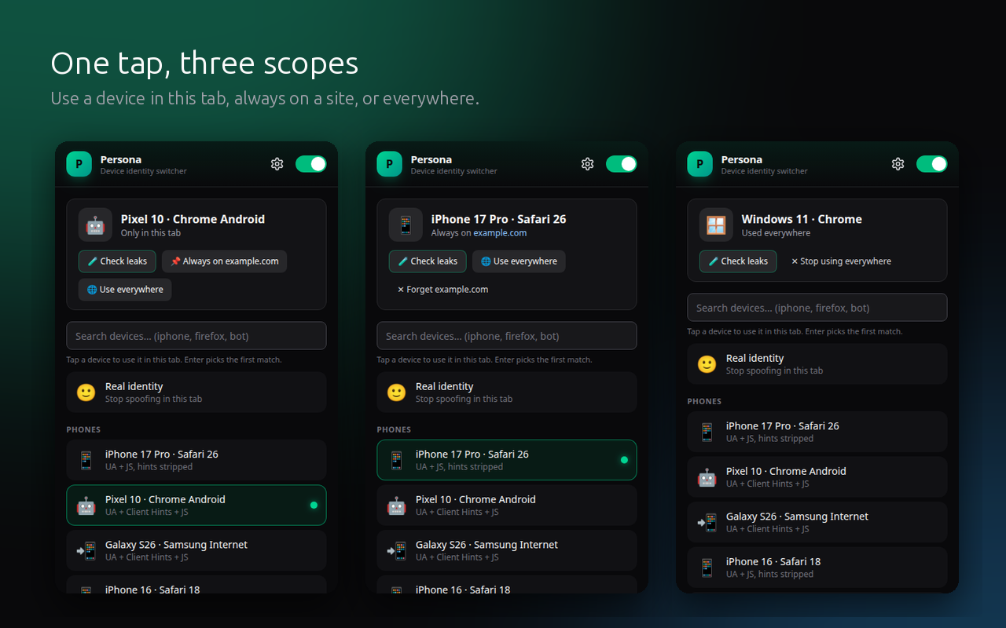Click robot icon on the active Pixel 10 card
1006x628 pixels.
click(95, 225)
